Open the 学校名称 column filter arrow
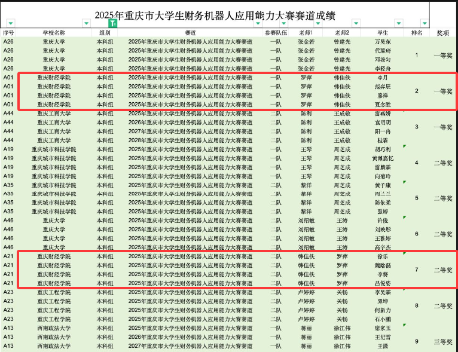 coord(86,23)
